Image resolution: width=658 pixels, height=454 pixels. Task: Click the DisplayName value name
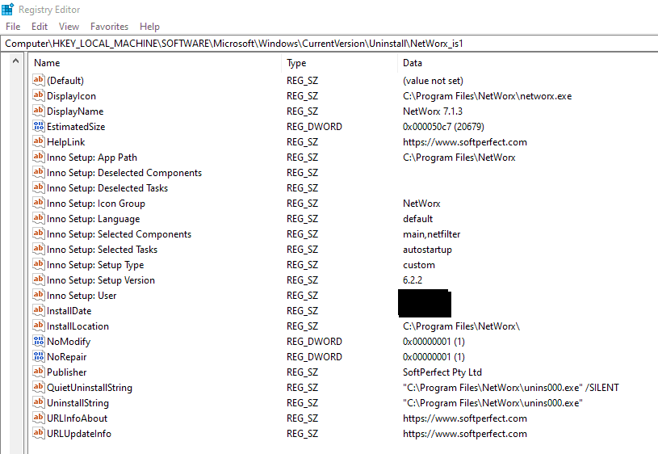pyautogui.click(x=75, y=111)
